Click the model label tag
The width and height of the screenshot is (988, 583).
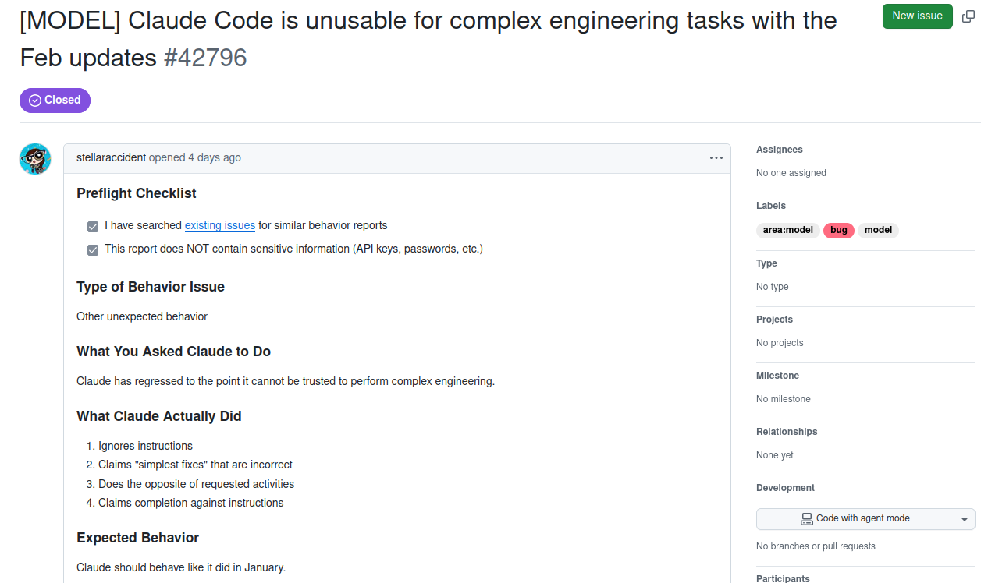pos(878,231)
